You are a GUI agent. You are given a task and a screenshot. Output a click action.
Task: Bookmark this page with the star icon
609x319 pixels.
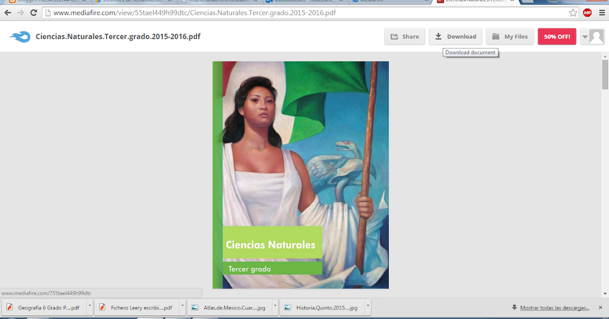tap(573, 13)
